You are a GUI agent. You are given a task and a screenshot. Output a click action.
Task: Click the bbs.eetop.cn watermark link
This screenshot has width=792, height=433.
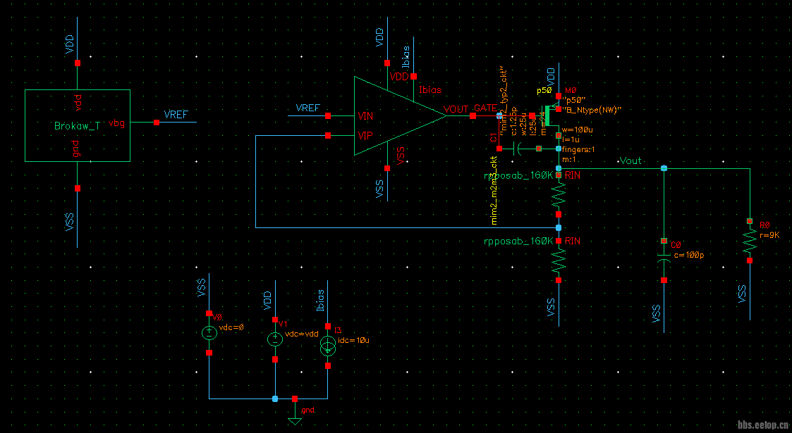click(x=763, y=425)
